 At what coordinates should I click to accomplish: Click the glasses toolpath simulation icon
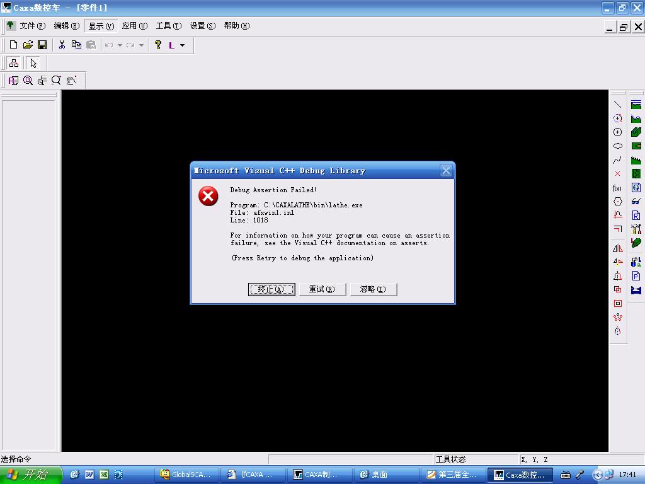click(x=636, y=201)
